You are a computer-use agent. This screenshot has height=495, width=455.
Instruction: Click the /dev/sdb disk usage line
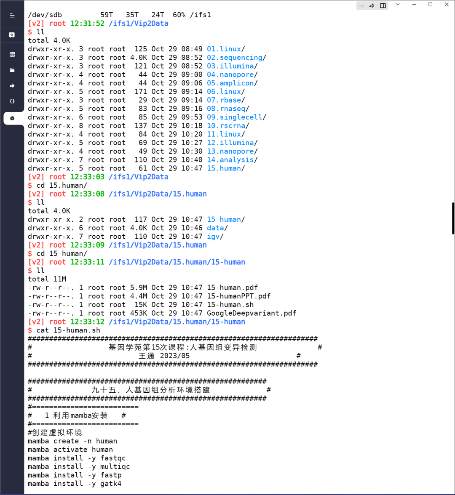(x=120, y=15)
